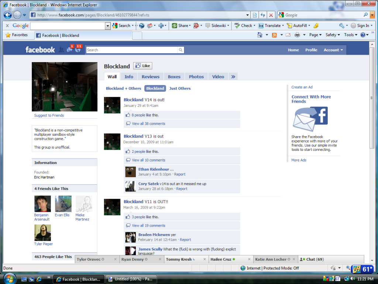Click the Sign In button in Google Toolbar
The image size is (378, 284).
(362, 26)
